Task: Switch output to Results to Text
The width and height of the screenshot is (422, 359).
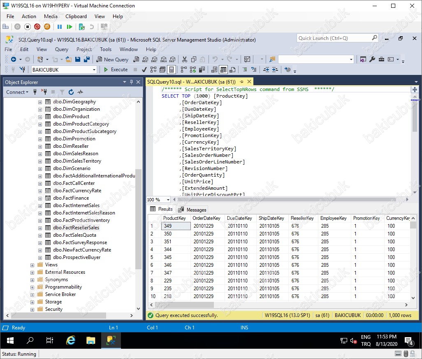Action: [214, 70]
